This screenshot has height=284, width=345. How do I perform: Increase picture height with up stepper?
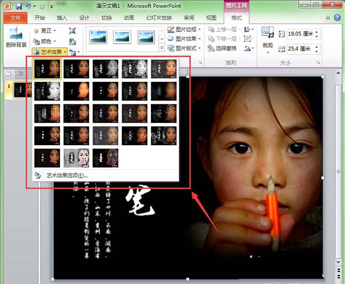point(316,32)
